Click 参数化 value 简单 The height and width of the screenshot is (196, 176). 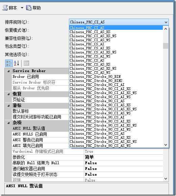pyautogui.click(x=89, y=157)
